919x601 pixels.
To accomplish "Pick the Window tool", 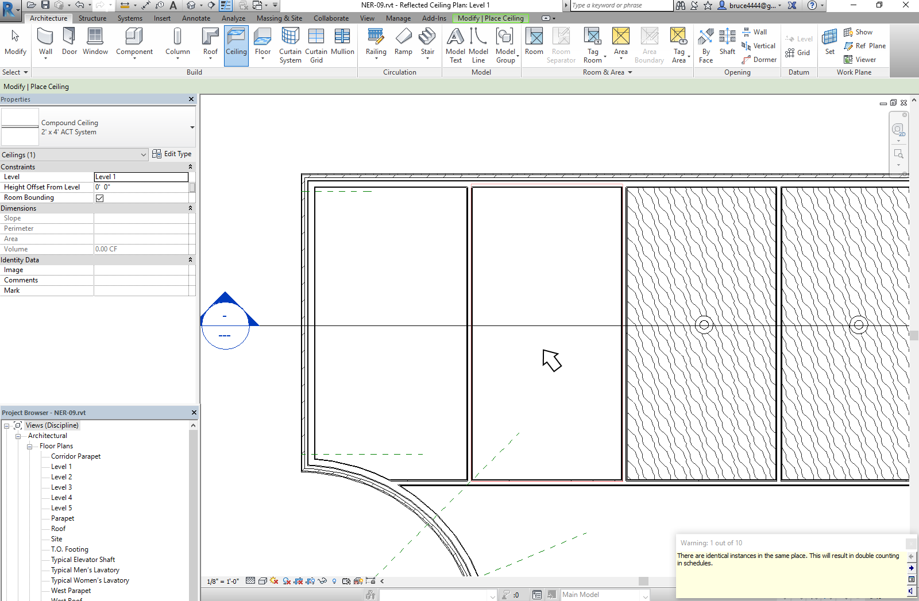I will pos(95,43).
